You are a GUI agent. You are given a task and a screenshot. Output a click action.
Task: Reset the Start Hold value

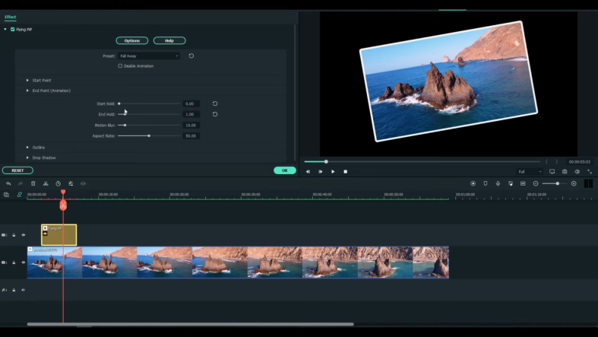pos(215,103)
